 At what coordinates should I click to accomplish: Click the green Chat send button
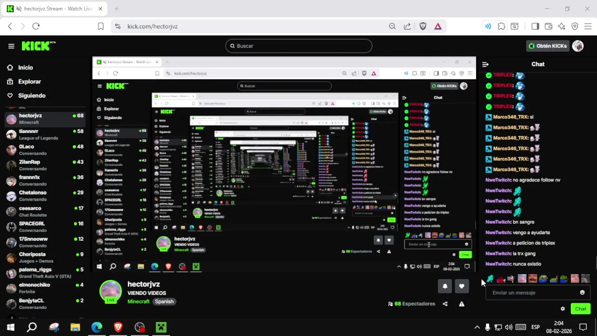point(580,309)
